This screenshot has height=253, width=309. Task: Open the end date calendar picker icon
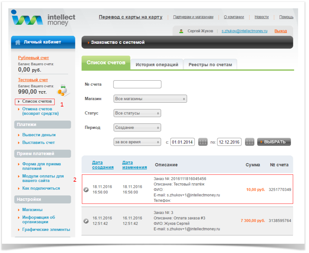(250, 142)
